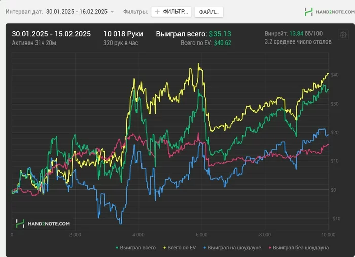Click the pink Выиграл без шоудауна legend dot
Screen dimensions: 355x257
[270, 248]
